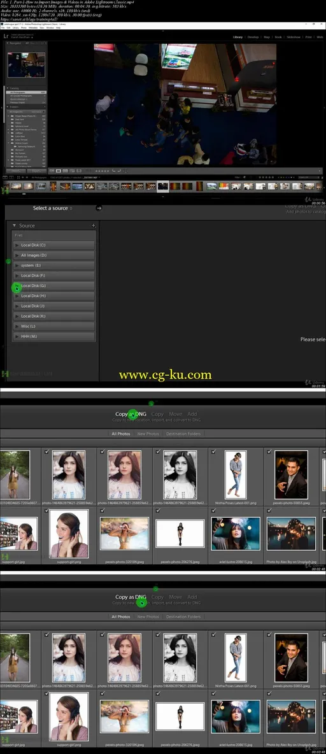Viewport: 326px width, 754px height.
Task: Untick pexels-photo-320184.jpeg checkbox in upper grid
Action: pos(102,510)
